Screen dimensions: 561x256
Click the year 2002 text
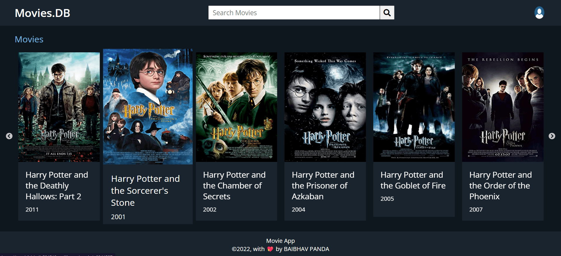[x=209, y=210]
